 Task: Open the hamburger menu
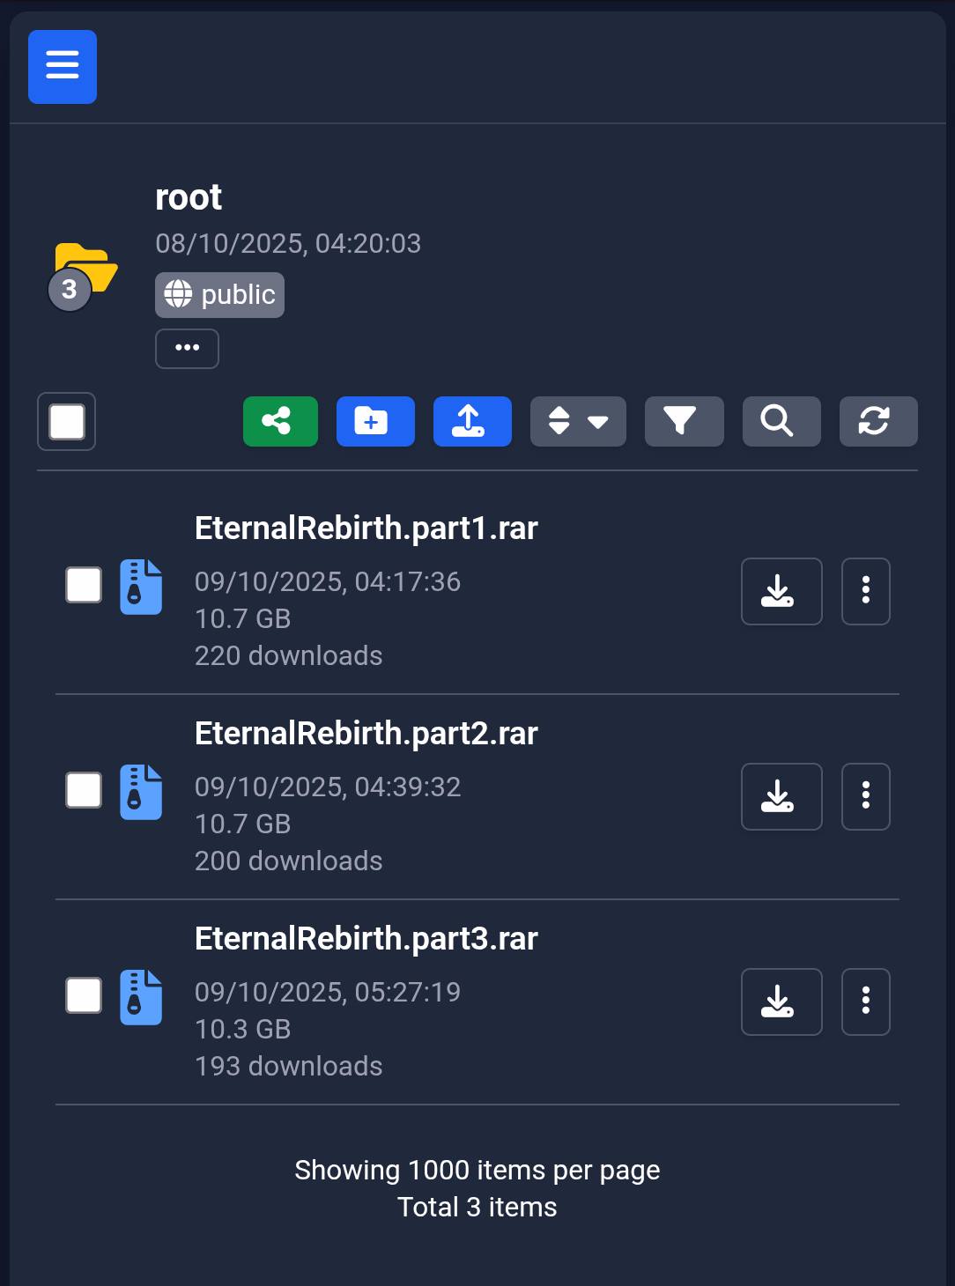click(x=63, y=67)
